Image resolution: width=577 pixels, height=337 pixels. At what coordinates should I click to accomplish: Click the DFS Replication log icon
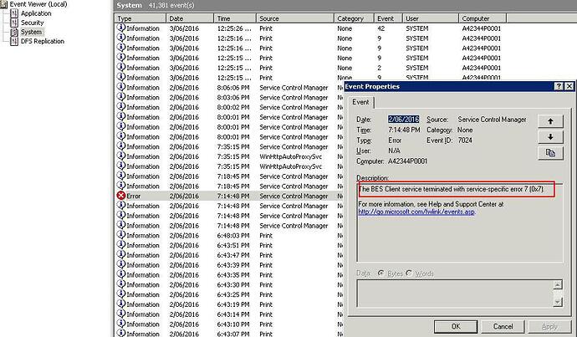(14, 41)
